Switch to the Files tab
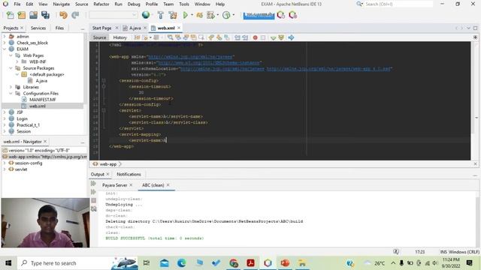The width and height of the screenshot is (481, 270). tap(59, 28)
